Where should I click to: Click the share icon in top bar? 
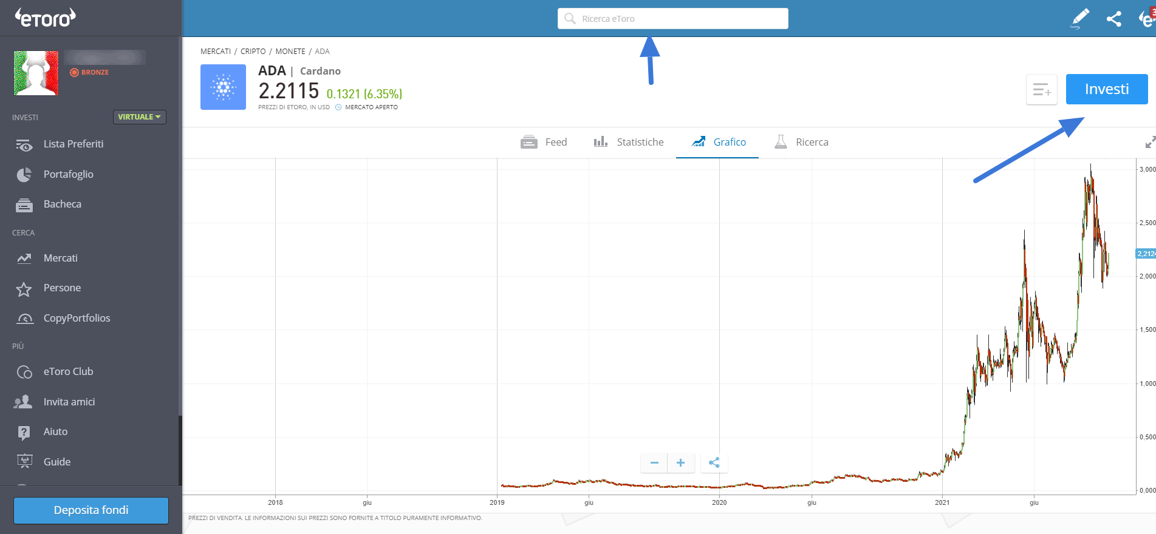pos(1114,19)
